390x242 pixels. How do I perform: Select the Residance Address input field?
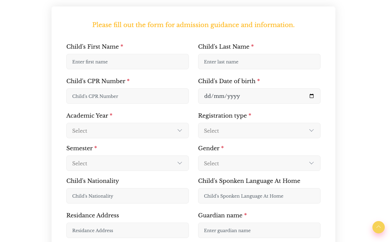click(x=127, y=230)
